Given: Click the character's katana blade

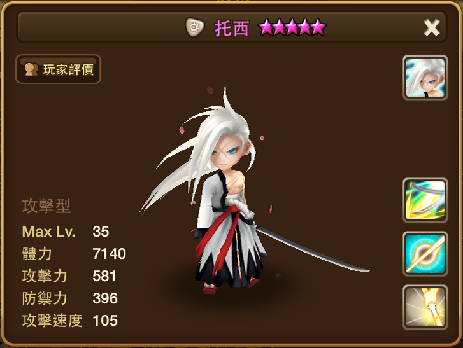Looking at the screenshot, I should click(313, 249).
